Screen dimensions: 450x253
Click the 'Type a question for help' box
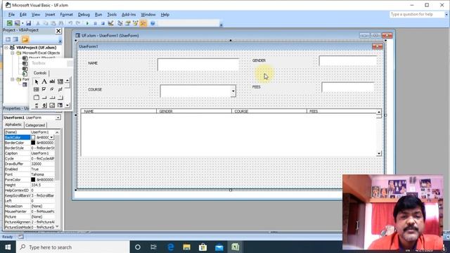[x=417, y=14]
